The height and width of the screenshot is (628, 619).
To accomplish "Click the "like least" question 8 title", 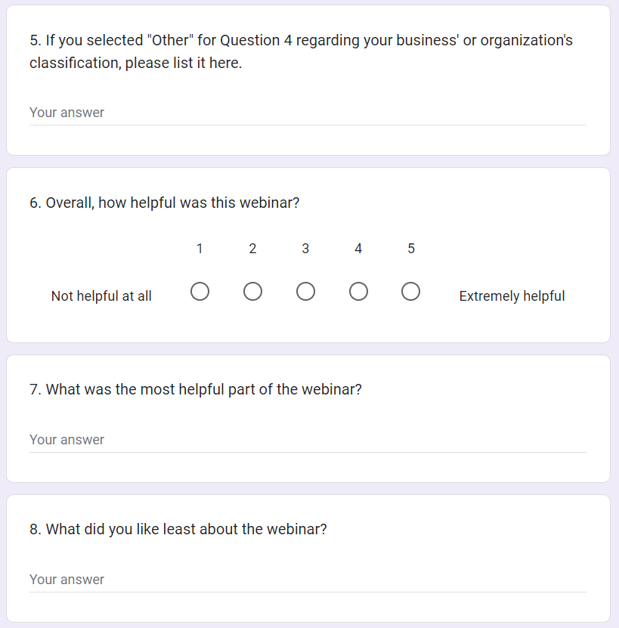I will point(178,529).
